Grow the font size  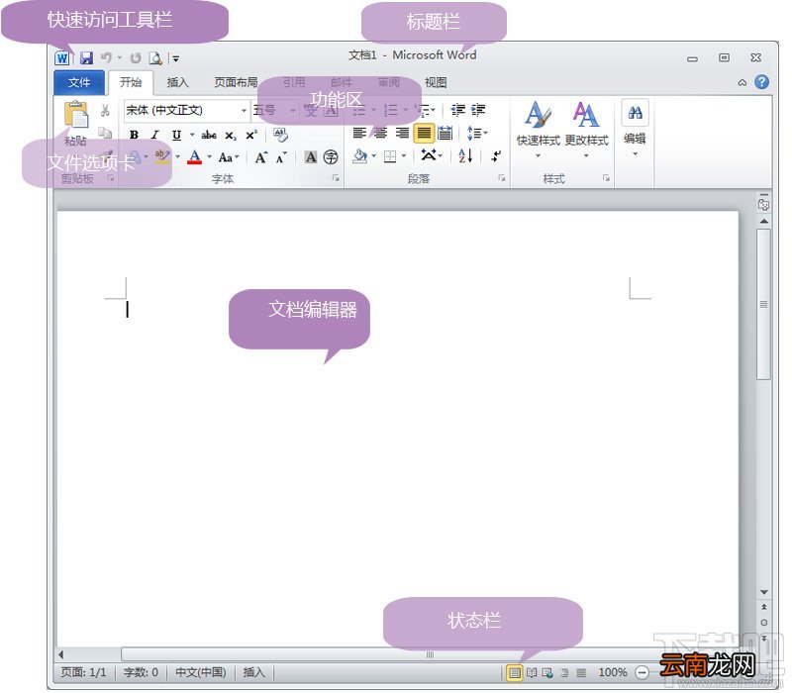[x=261, y=157]
